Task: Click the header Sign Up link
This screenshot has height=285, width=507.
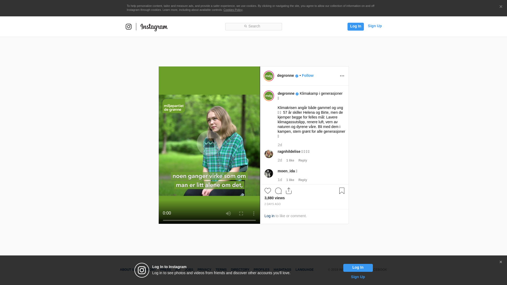Action: tap(375, 26)
